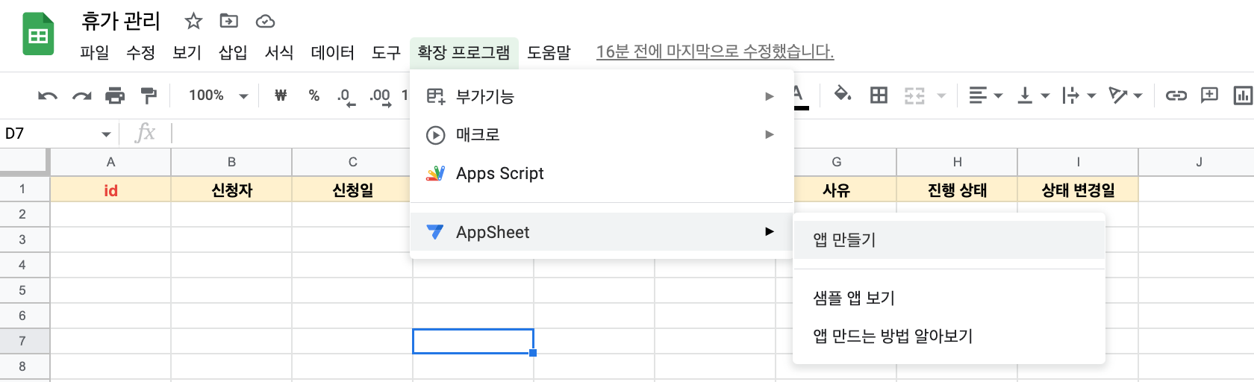Open the name box dropdown arrow
This screenshot has height=382, width=1254.
(106, 134)
